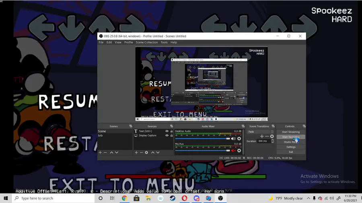Click the Exit button in Controls
Image resolution: width=362 pixels, height=203 pixels.
[x=291, y=152]
